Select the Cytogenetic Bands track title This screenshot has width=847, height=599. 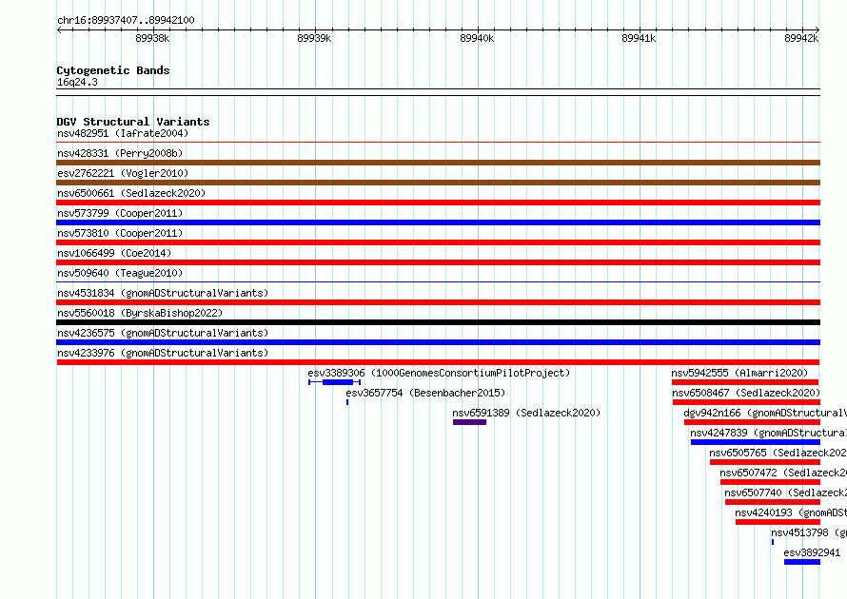[x=113, y=70]
